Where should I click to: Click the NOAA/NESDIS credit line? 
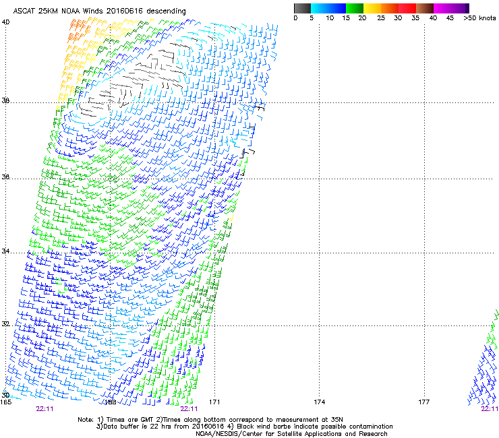(x=291, y=434)
